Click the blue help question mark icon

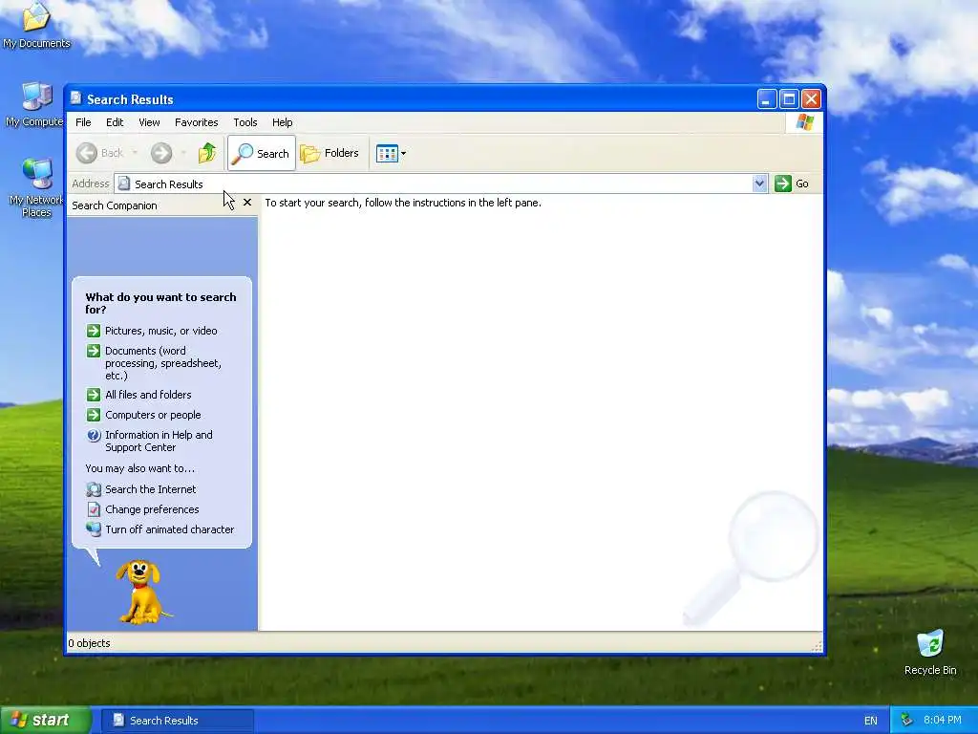(94, 435)
